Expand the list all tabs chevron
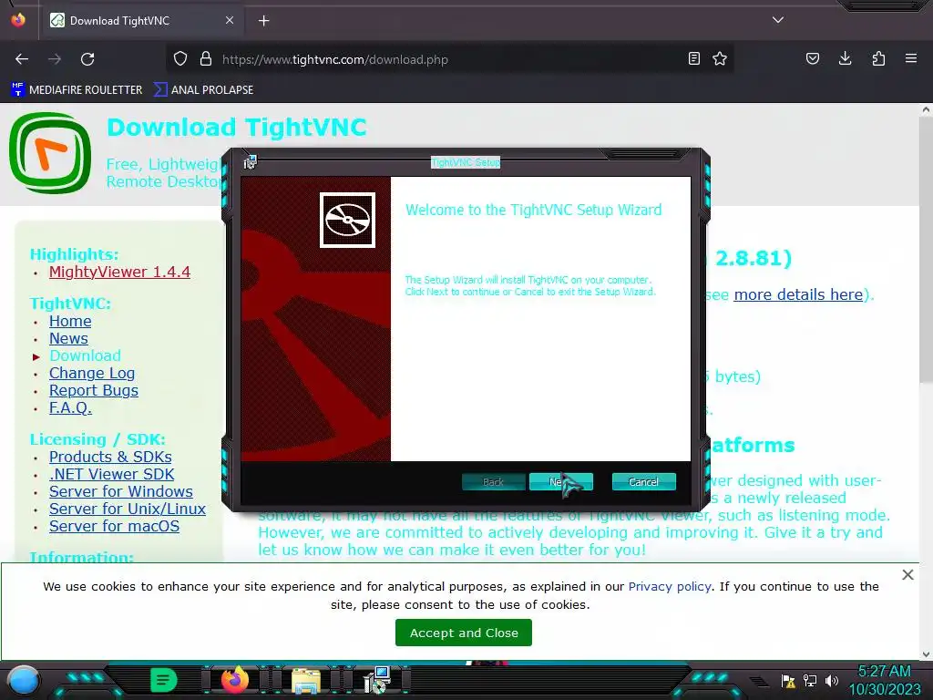933x700 pixels. point(778,20)
